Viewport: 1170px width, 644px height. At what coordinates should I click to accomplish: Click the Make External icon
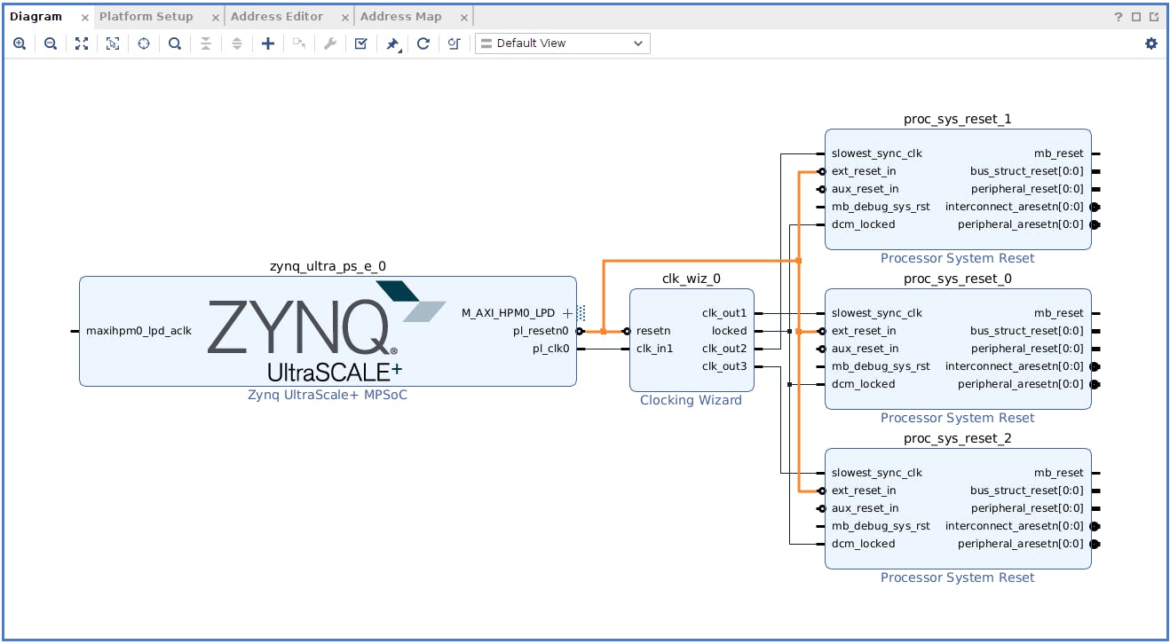coord(299,43)
